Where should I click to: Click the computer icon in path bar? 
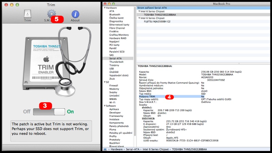106,150
